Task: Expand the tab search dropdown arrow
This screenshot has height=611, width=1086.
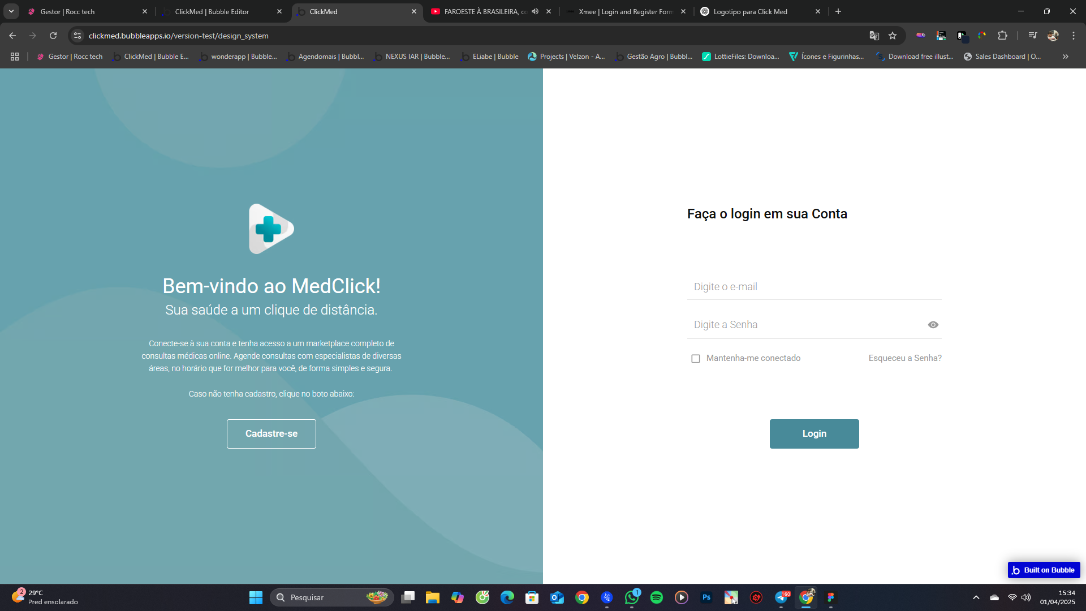Action: (x=11, y=11)
